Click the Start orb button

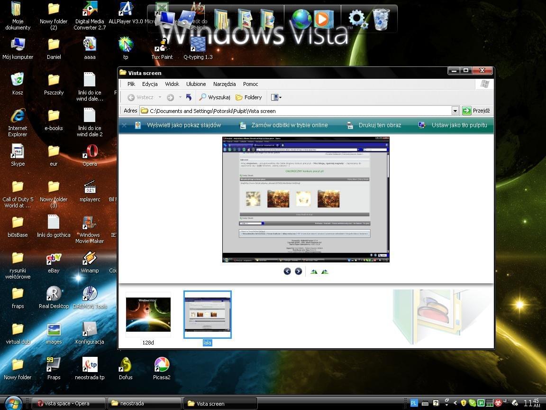13,403
